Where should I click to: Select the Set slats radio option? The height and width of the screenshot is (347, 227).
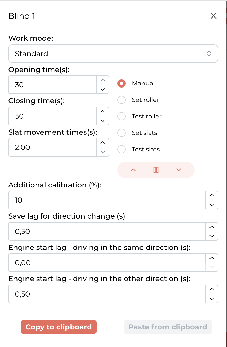tap(121, 133)
